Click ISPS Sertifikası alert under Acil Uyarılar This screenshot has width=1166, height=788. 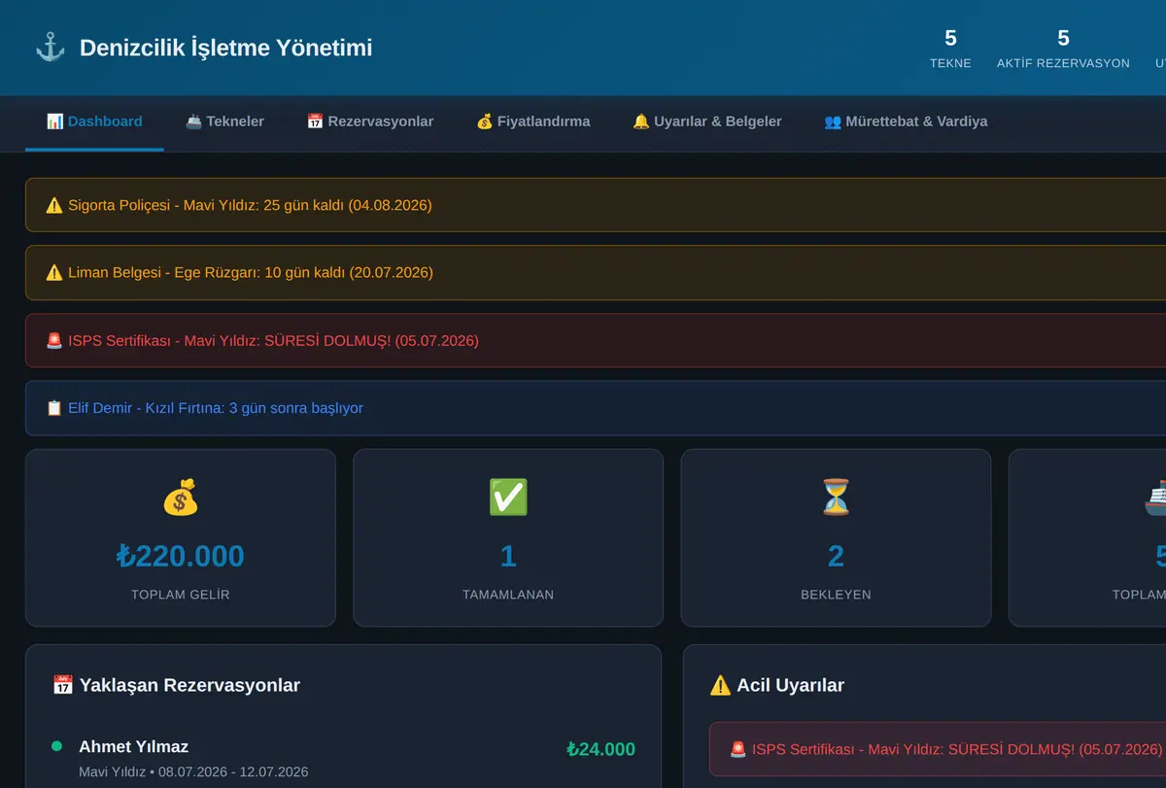point(938,749)
